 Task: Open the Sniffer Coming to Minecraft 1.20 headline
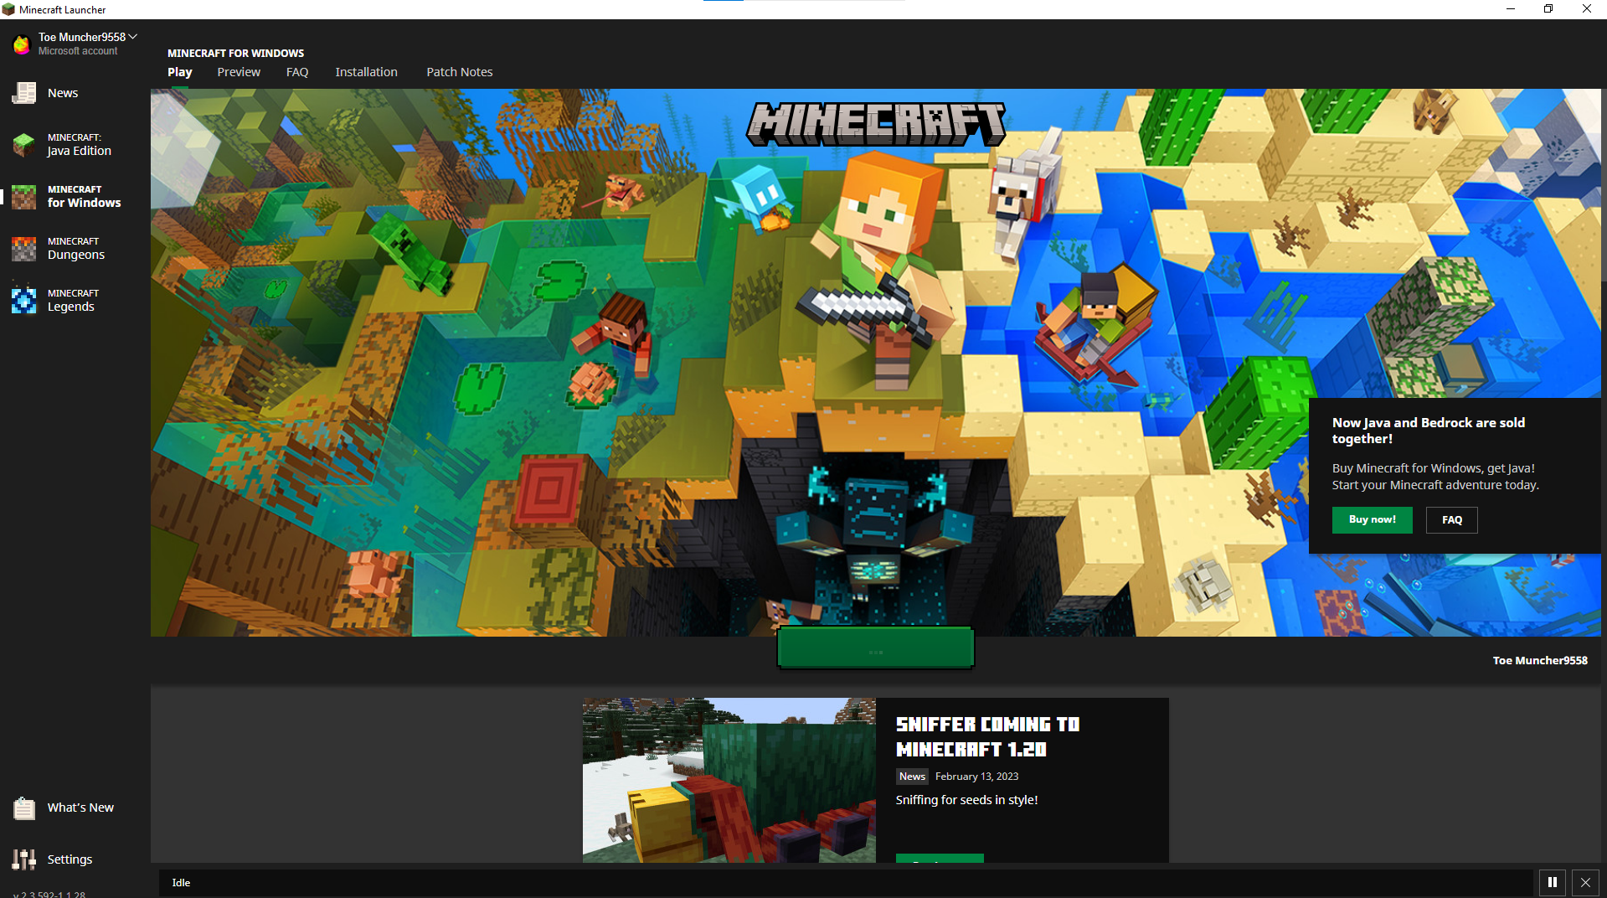coord(988,736)
